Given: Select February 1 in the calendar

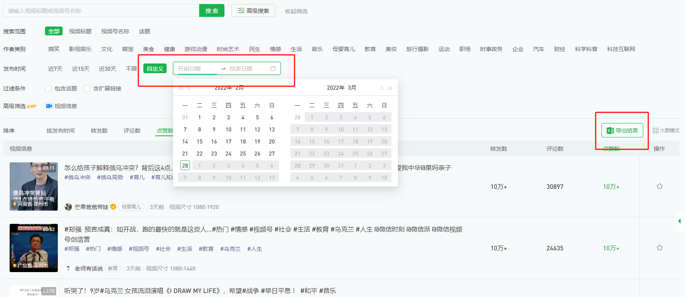Looking at the screenshot, I should point(200,117).
